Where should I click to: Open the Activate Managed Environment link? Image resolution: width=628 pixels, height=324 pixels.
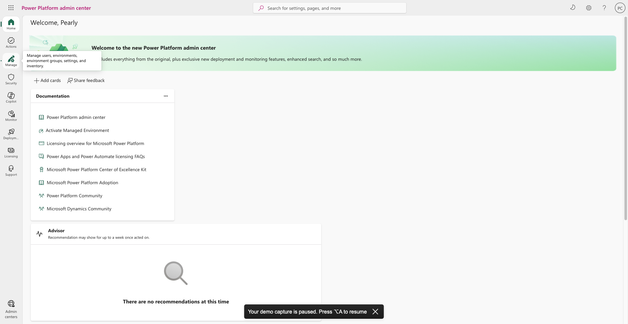coord(77,130)
